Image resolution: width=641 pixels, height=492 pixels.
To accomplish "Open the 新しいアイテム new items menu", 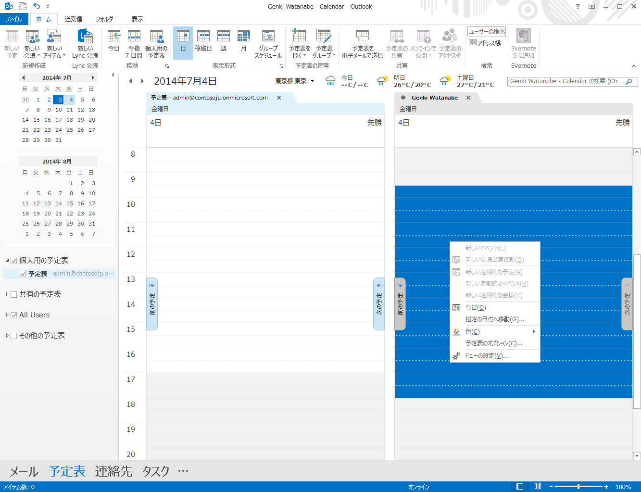I will pyautogui.click(x=54, y=44).
